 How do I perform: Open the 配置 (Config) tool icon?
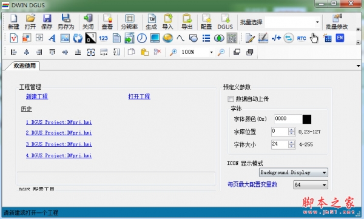pyautogui.click(x=206, y=22)
